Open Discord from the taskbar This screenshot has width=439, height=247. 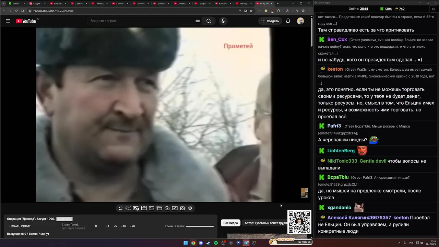[x=201, y=243]
